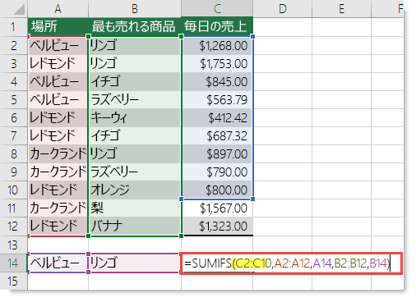
Task: Select the $687.32 cell
Action: [x=217, y=135]
